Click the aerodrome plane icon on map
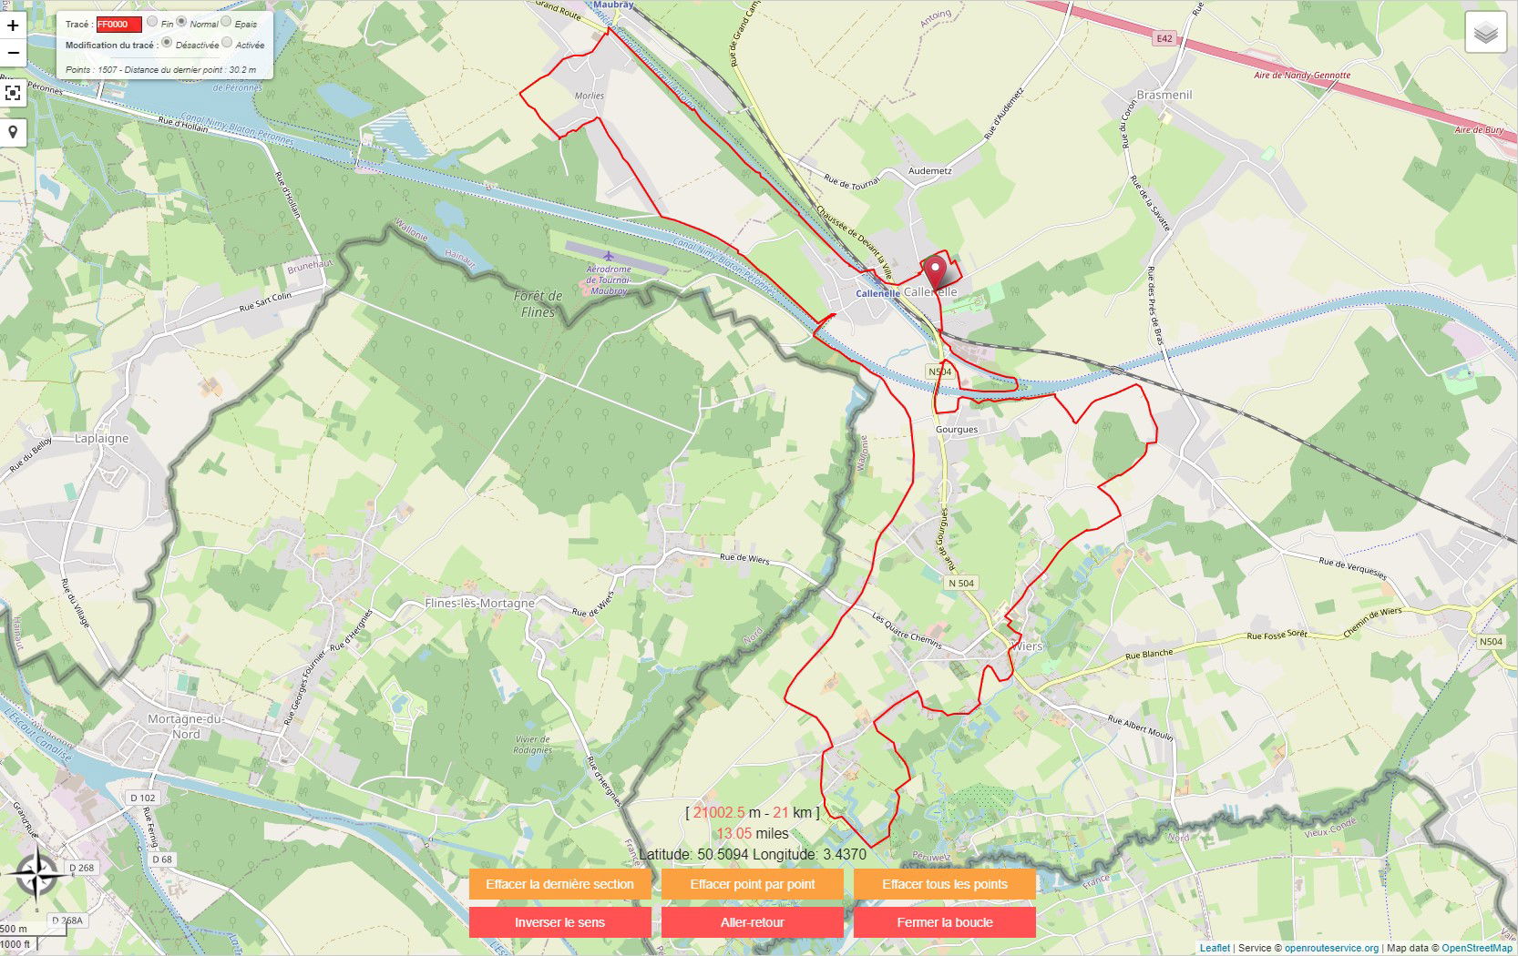The width and height of the screenshot is (1518, 956). (608, 257)
